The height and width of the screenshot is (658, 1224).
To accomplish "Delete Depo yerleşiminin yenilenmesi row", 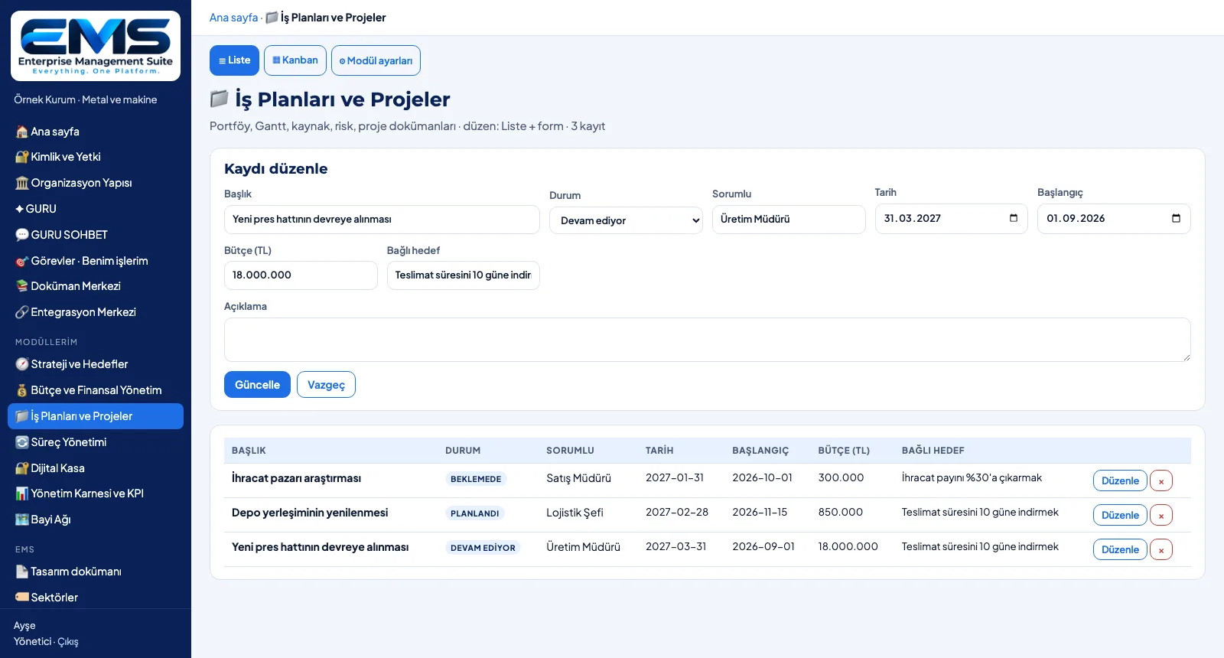I will (1161, 515).
